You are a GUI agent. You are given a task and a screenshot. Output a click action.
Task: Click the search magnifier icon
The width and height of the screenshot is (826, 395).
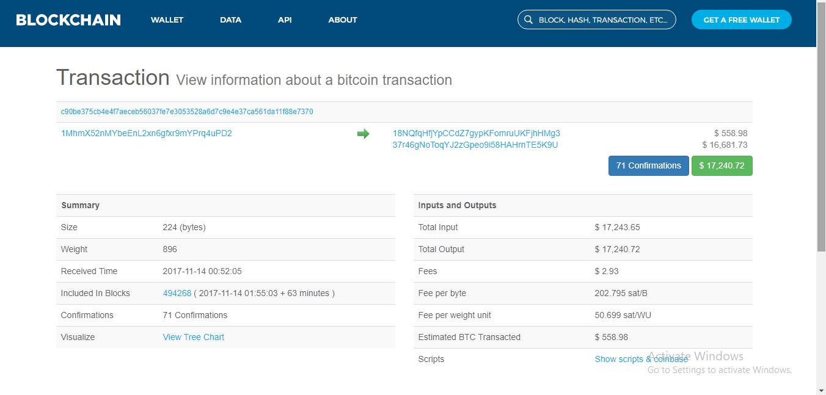pos(527,20)
